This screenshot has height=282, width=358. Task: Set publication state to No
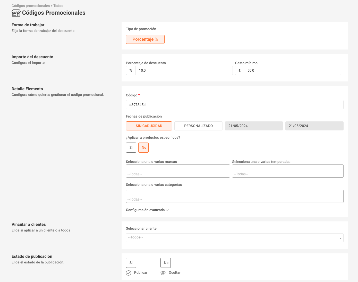pyautogui.click(x=166, y=263)
